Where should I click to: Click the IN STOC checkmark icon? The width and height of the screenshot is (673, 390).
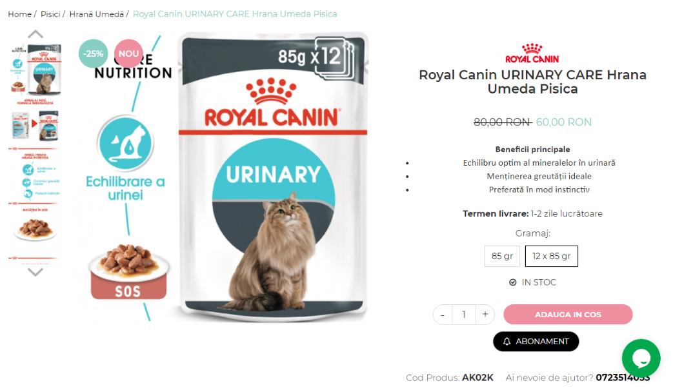512,282
